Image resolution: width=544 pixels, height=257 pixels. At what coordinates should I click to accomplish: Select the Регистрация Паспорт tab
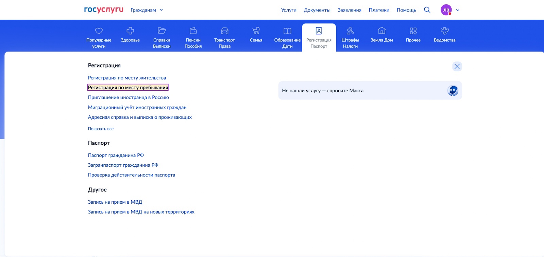319,37
